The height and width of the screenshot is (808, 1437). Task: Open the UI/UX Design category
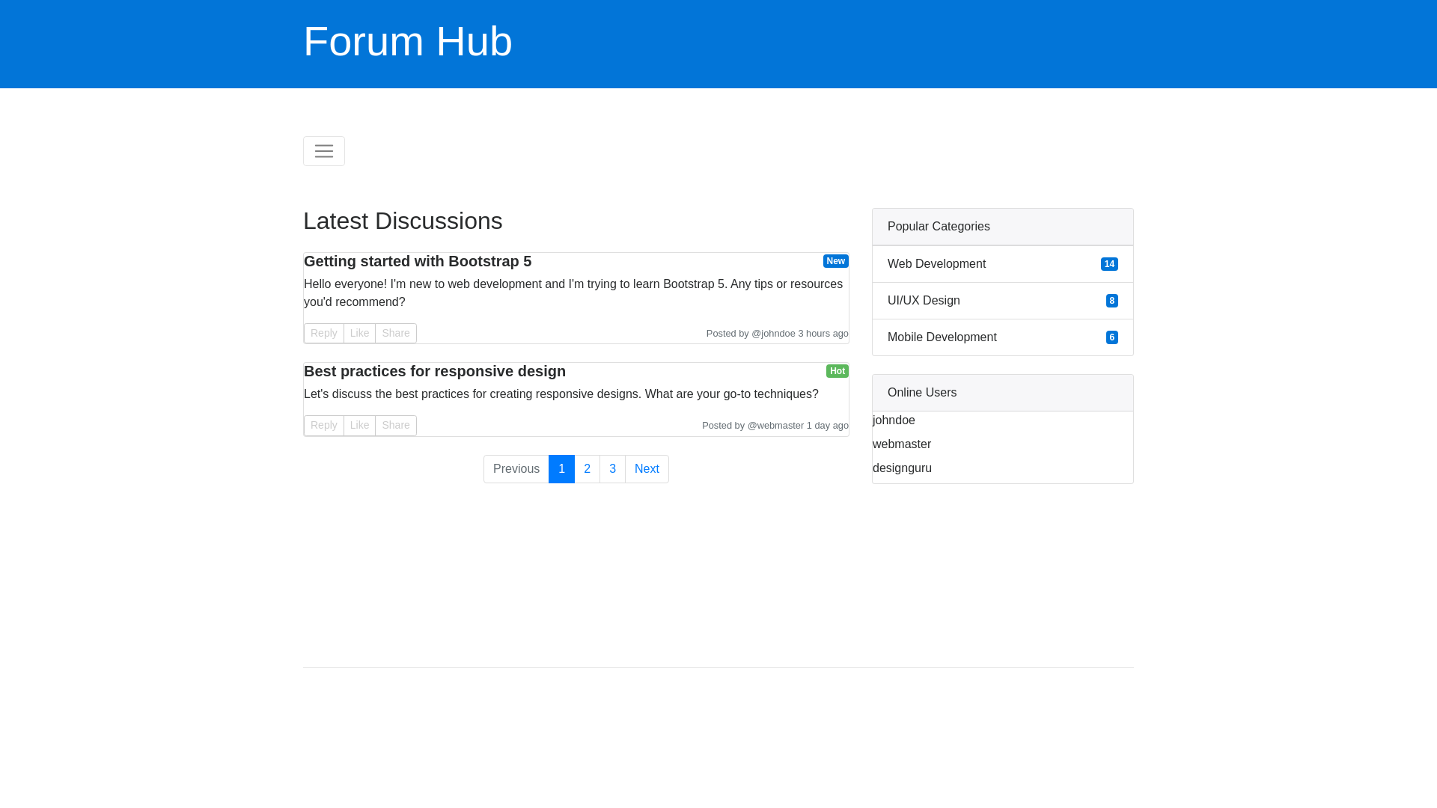tap(924, 301)
